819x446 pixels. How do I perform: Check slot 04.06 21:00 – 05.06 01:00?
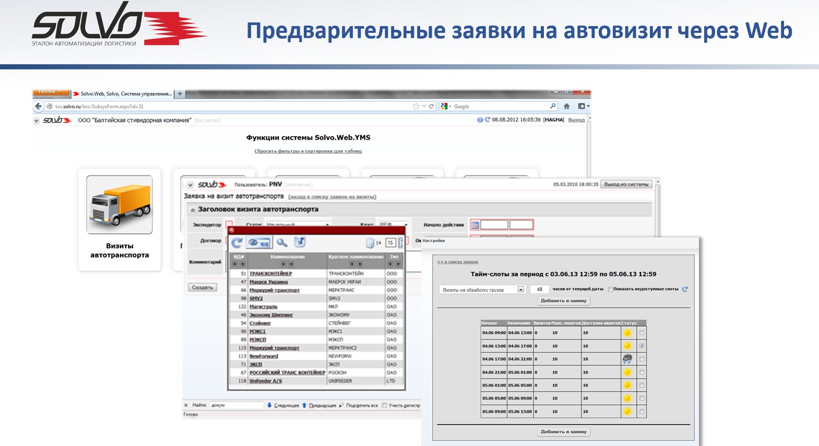[642, 372]
